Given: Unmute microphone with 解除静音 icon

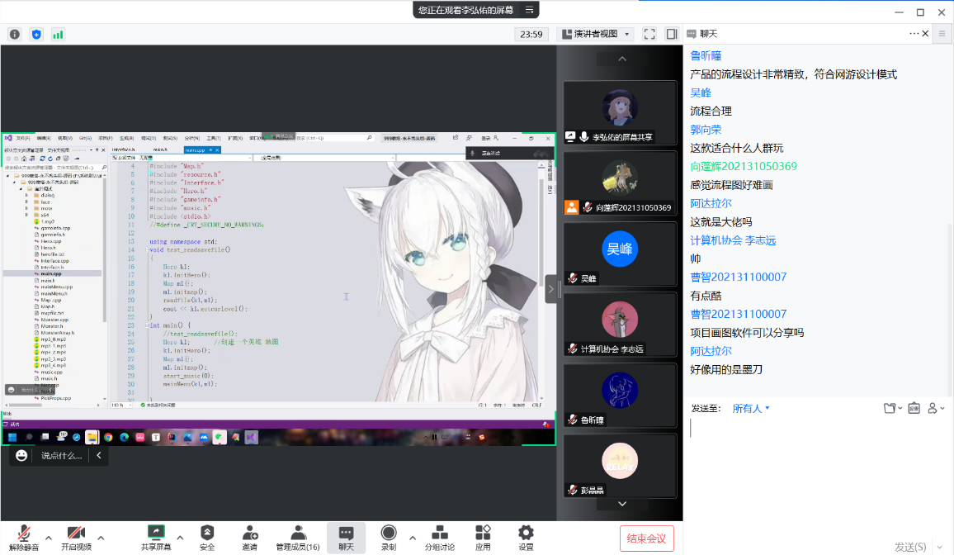Looking at the screenshot, I should tap(24, 538).
